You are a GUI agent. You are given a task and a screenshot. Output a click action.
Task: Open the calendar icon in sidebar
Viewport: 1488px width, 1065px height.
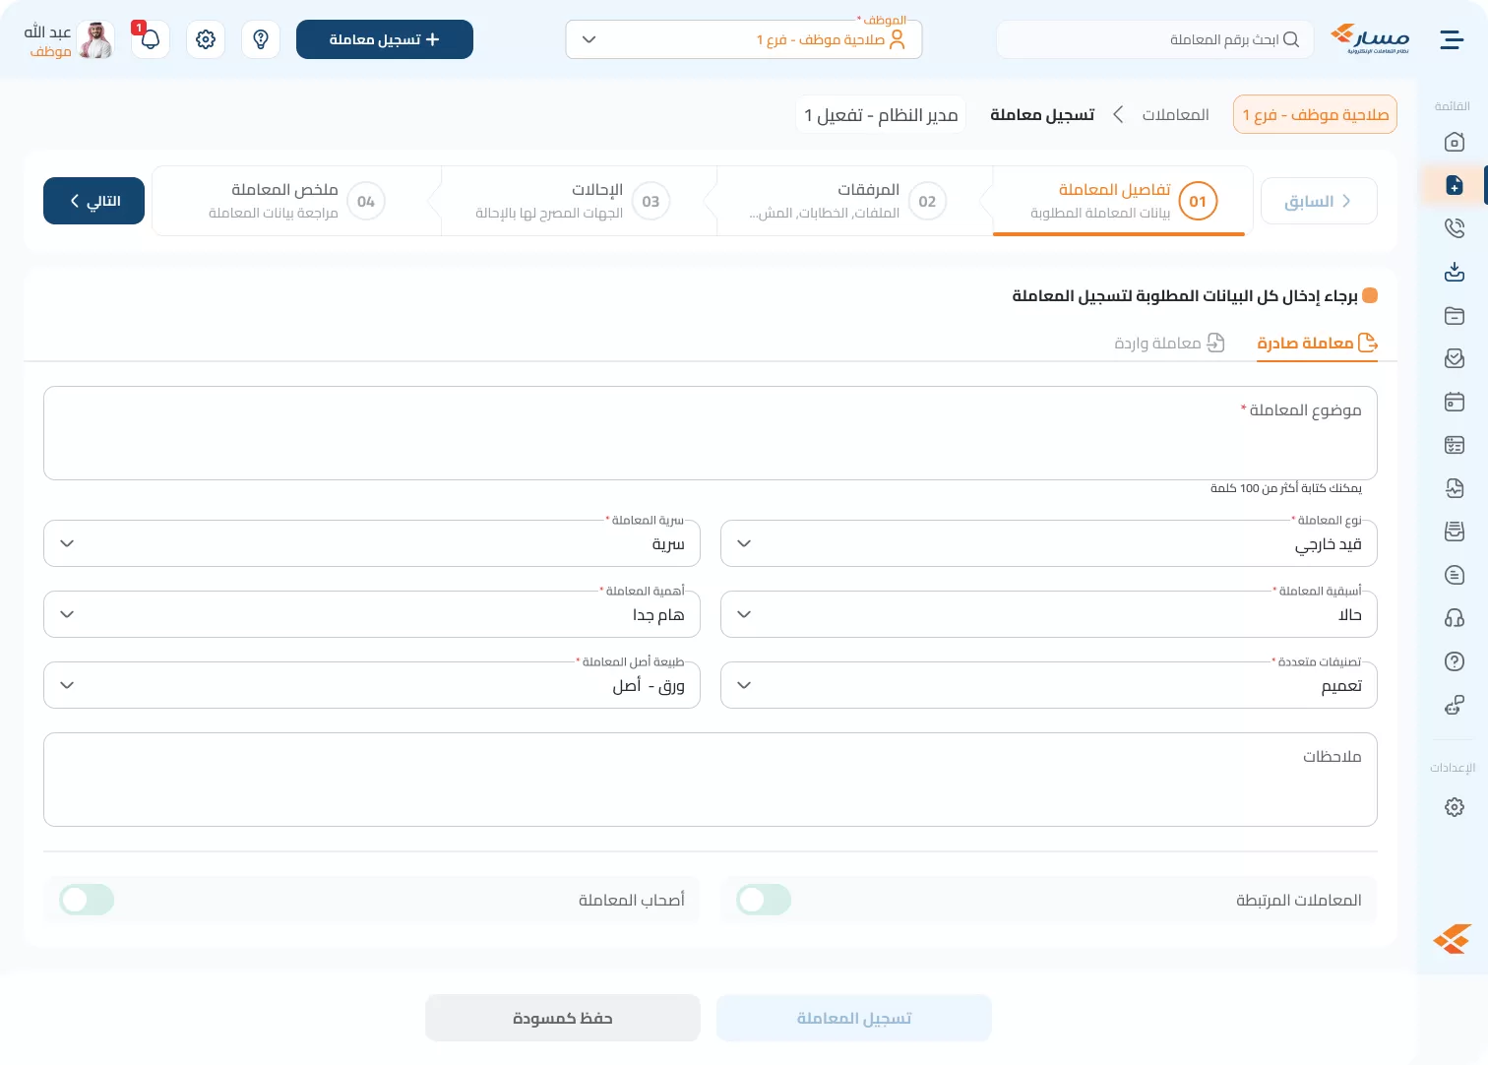[1455, 402]
